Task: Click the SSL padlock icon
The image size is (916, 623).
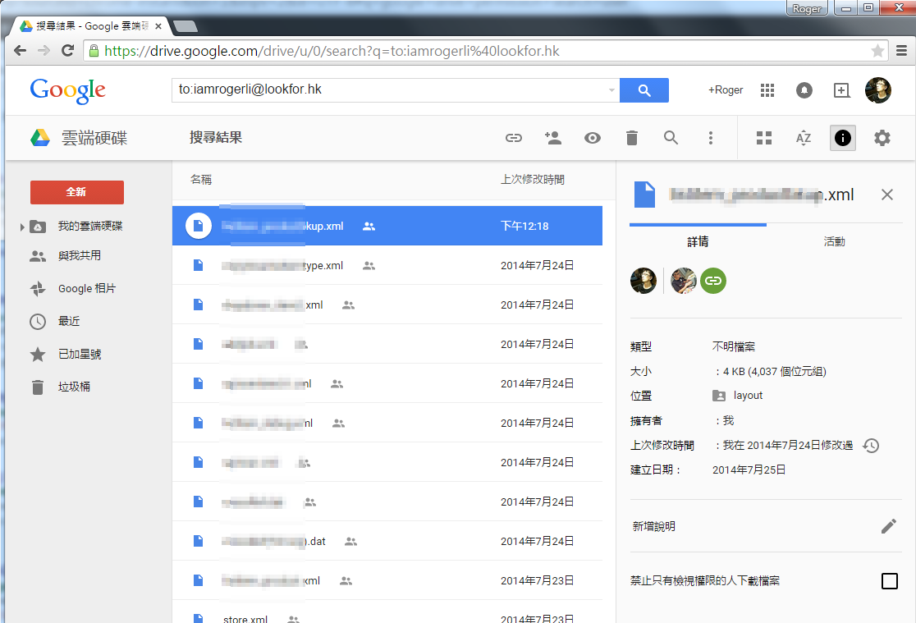Action: click(x=94, y=51)
